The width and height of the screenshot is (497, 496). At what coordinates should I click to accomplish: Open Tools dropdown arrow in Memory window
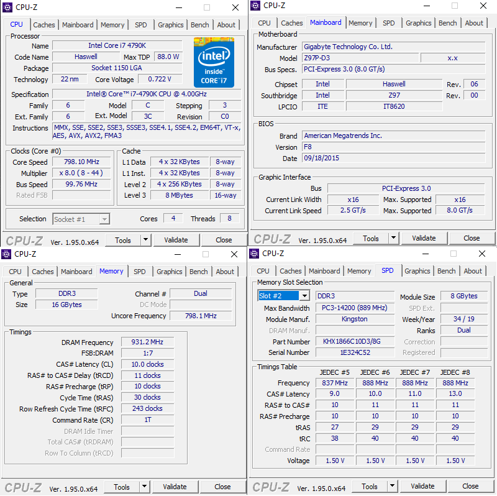tap(144, 487)
